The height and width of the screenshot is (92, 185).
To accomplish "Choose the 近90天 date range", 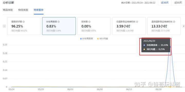I will click(x=178, y=3).
